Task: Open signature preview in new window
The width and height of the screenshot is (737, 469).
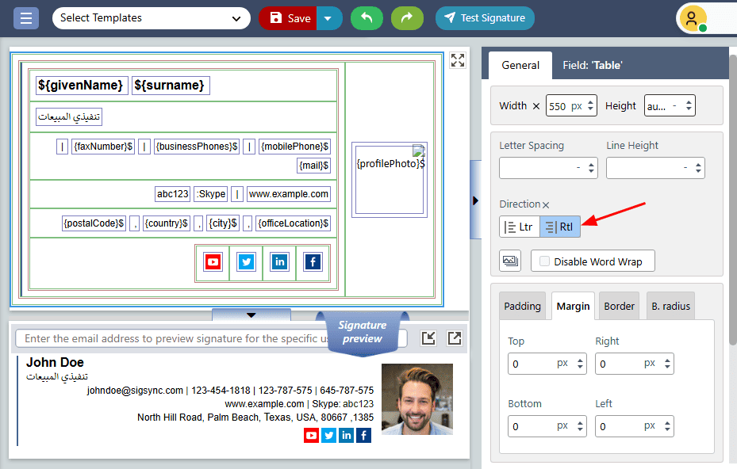Action: pyautogui.click(x=455, y=338)
